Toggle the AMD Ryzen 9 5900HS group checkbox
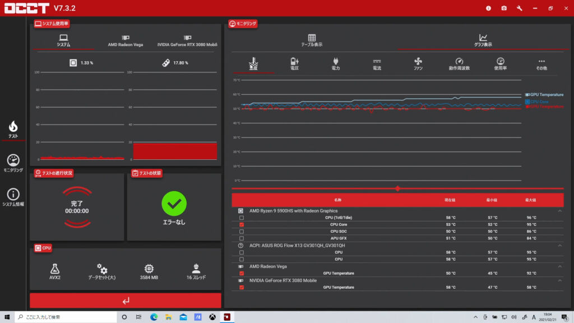The height and width of the screenshot is (323, 574). pyautogui.click(x=240, y=211)
